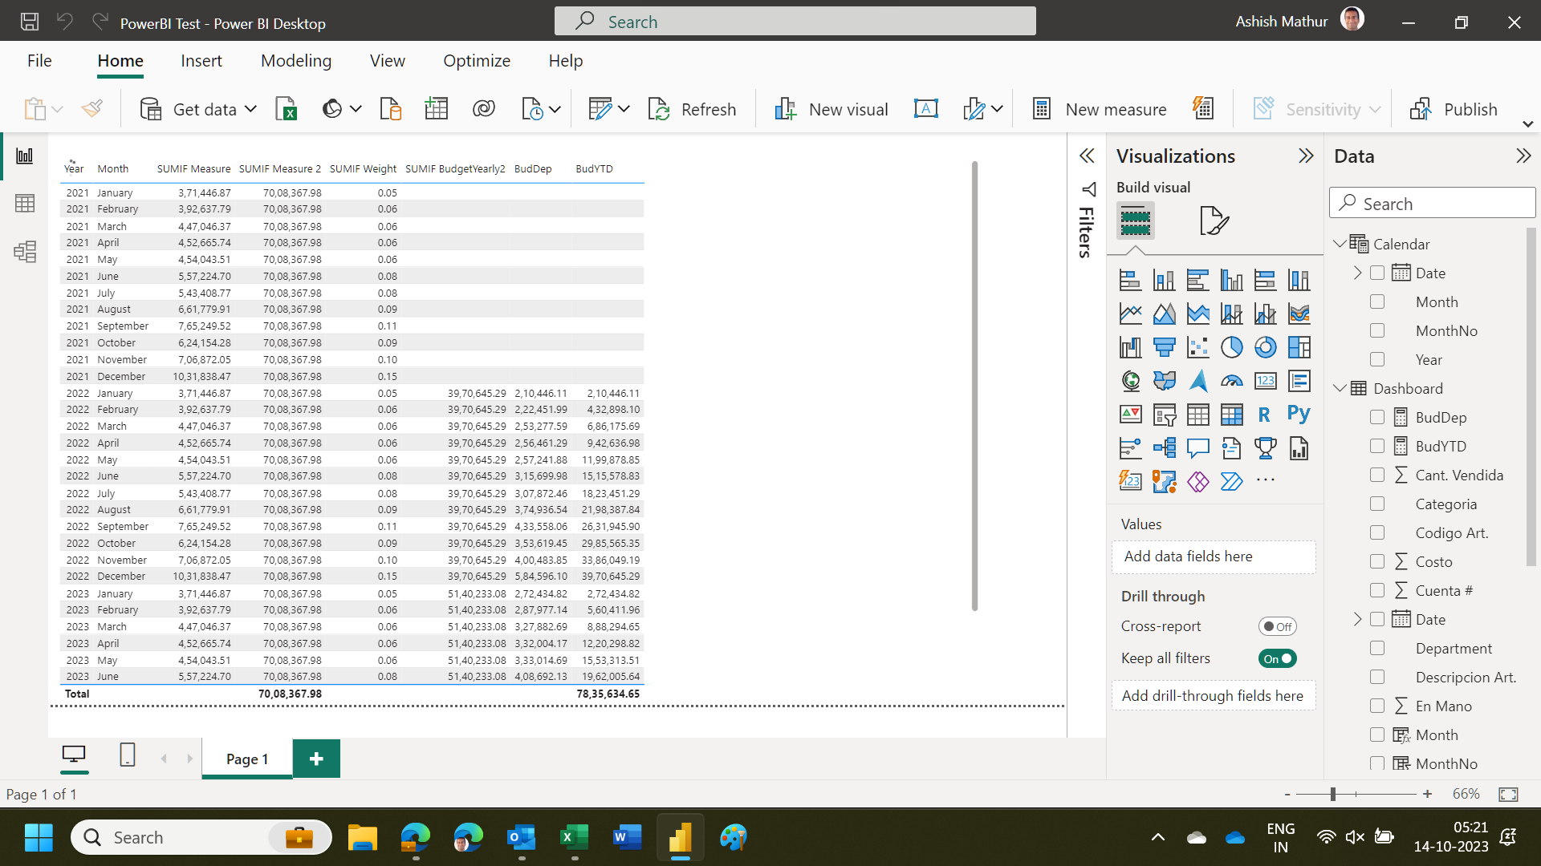
Task: Collapse the Visualizations pane with double chevron
Action: [x=1306, y=156]
